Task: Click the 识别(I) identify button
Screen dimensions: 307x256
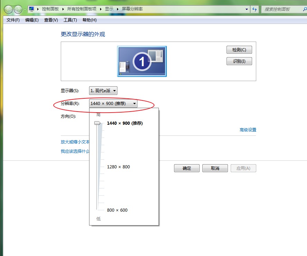Action: pyautogui.click(x=239, y=61)
